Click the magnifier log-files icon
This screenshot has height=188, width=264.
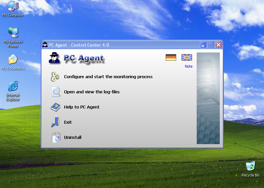pos(56,92)
